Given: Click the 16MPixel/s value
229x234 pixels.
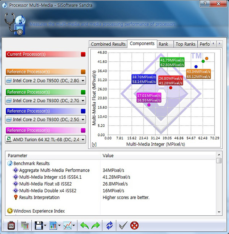Looking at the screenshot, I should tap(113, 190).
